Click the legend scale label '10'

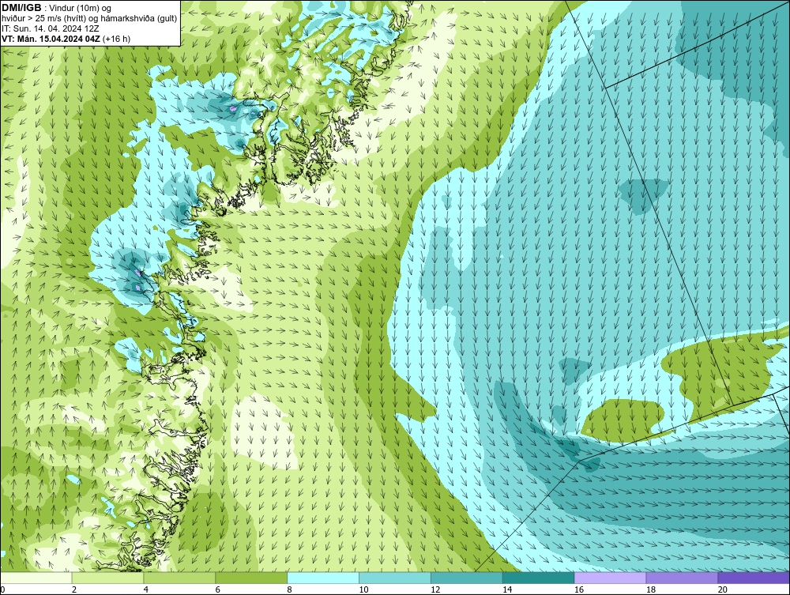[363, 589]
